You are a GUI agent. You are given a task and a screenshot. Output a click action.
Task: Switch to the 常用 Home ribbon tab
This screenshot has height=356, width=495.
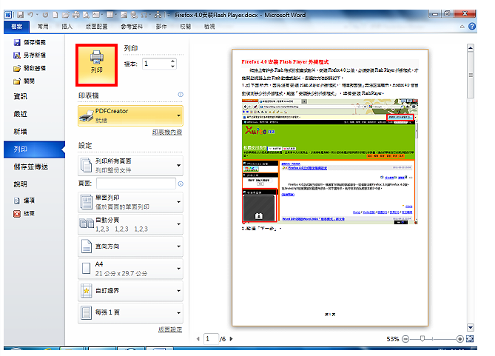coord(43,27)
